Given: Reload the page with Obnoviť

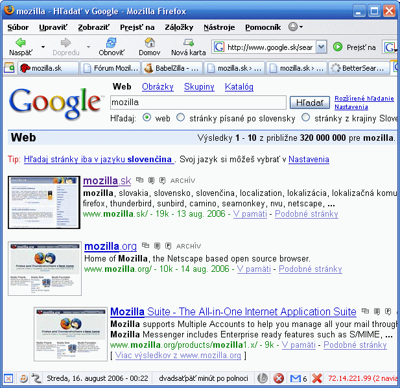Looking at the screenshot, I should [x=112, y=47].
